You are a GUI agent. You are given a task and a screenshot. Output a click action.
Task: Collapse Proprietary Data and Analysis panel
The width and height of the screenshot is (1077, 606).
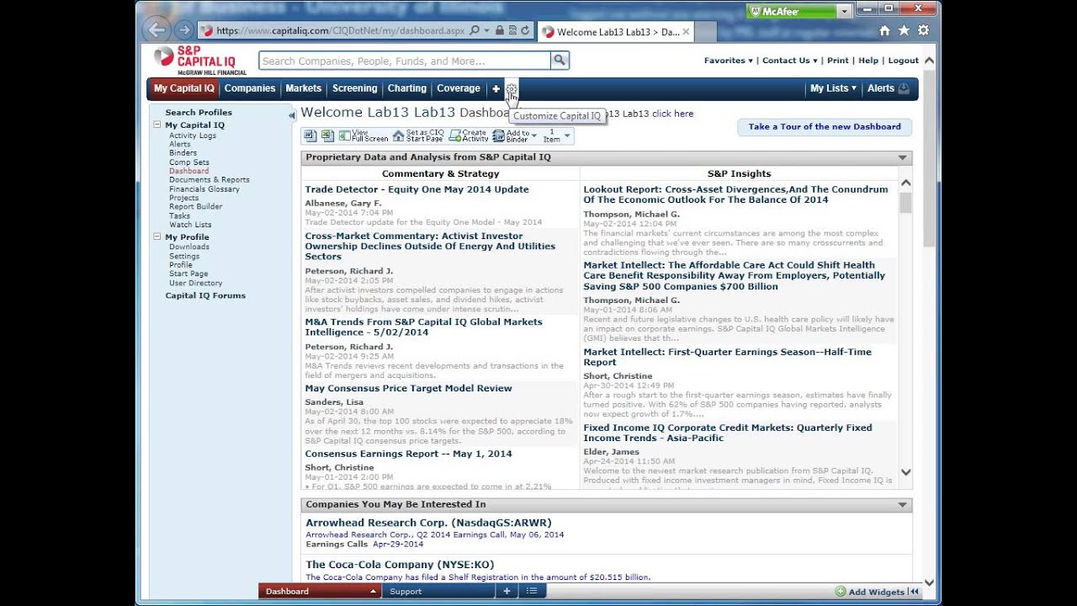902,157
